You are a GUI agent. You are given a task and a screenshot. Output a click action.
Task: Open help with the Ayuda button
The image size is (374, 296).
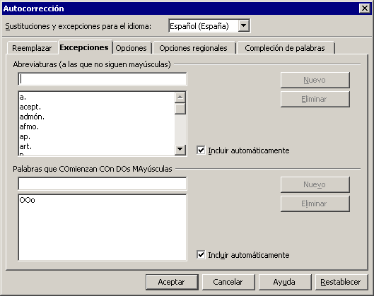pyautogui.click(x=285, y=282)
